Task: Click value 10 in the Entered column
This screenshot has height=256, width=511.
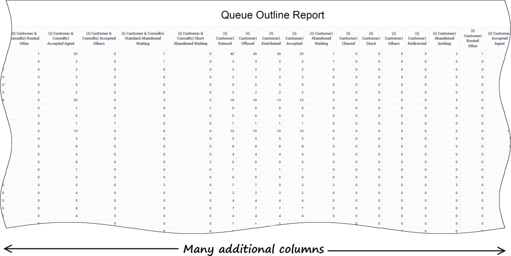Action: [232, 131]
